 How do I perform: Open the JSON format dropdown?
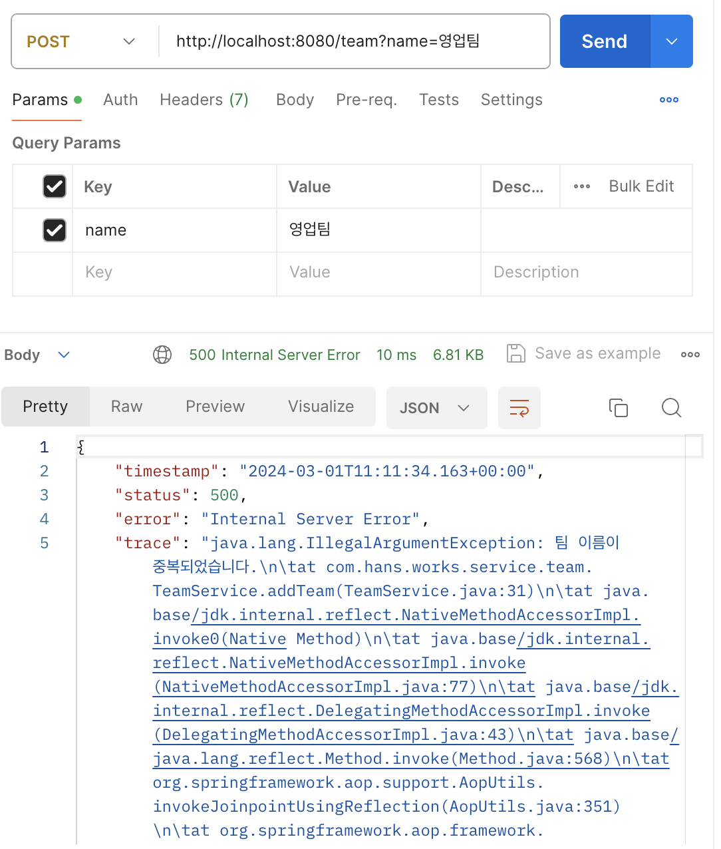[436, 408]
